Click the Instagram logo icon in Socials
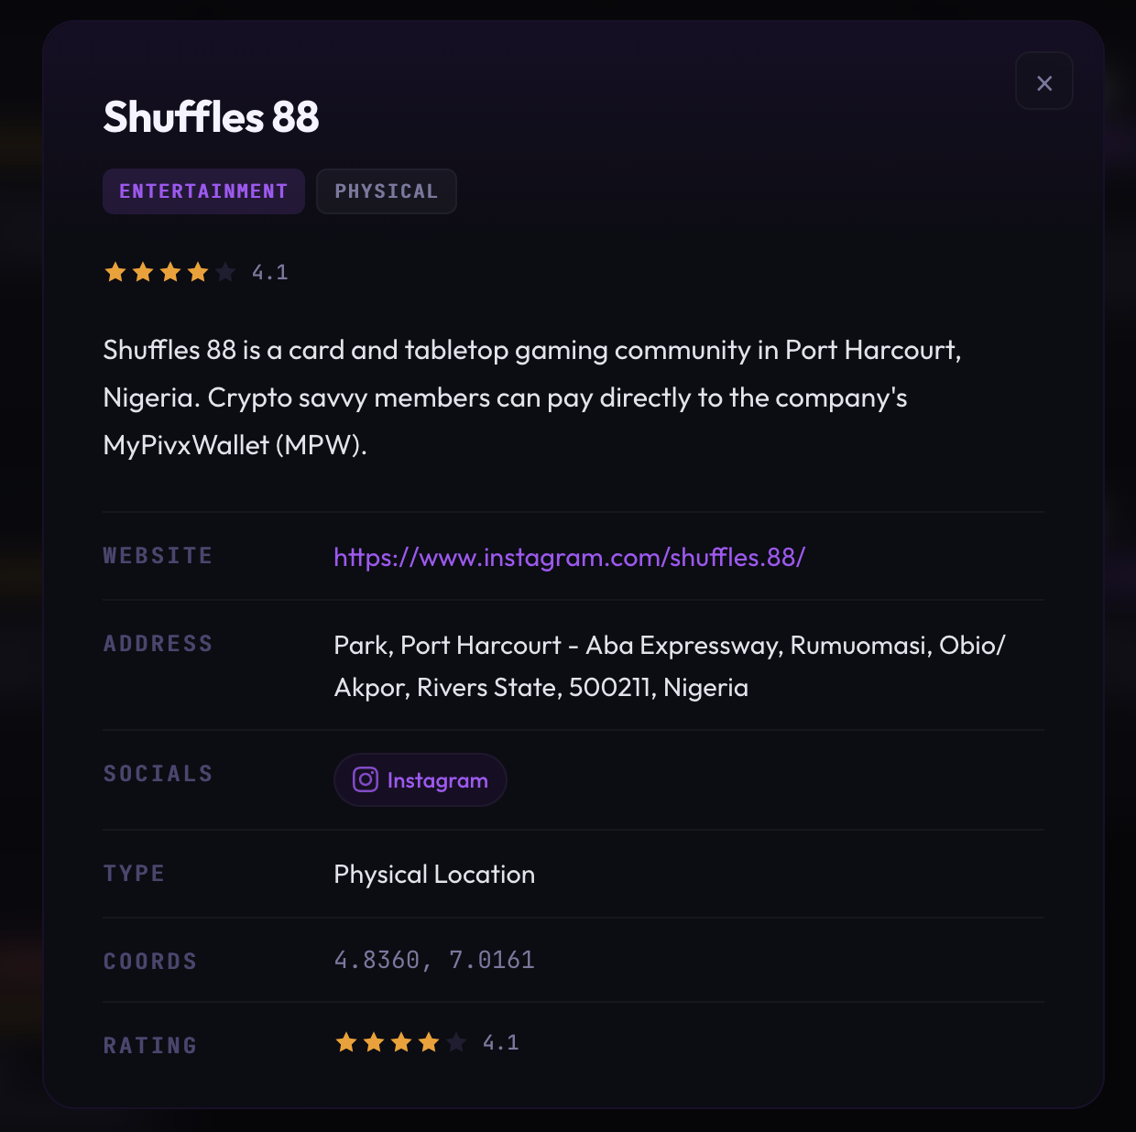The width and height of the screenshot is (1136, 1132). point(366,779)
